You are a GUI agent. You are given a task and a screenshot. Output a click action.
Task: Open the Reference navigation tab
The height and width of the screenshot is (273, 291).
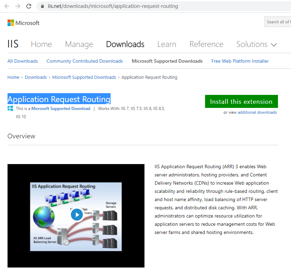pos(206,44)
